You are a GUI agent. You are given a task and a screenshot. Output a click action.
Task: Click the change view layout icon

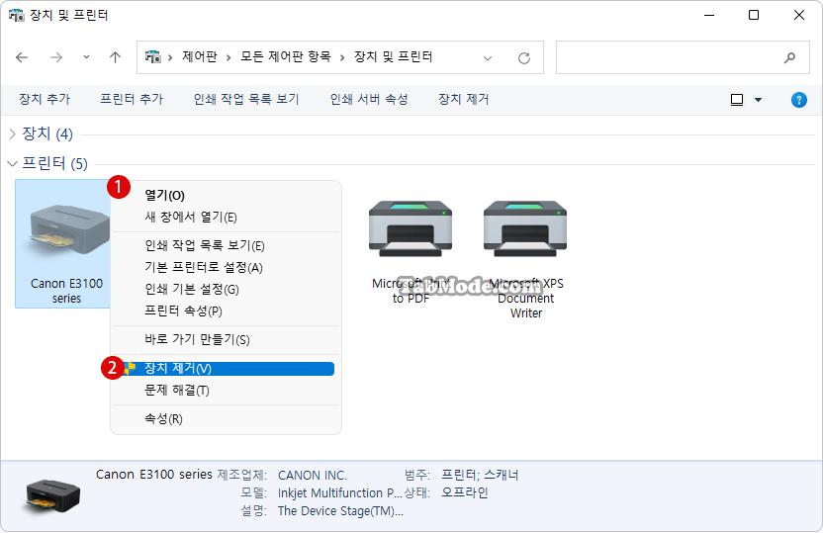[x=737, y=100]
